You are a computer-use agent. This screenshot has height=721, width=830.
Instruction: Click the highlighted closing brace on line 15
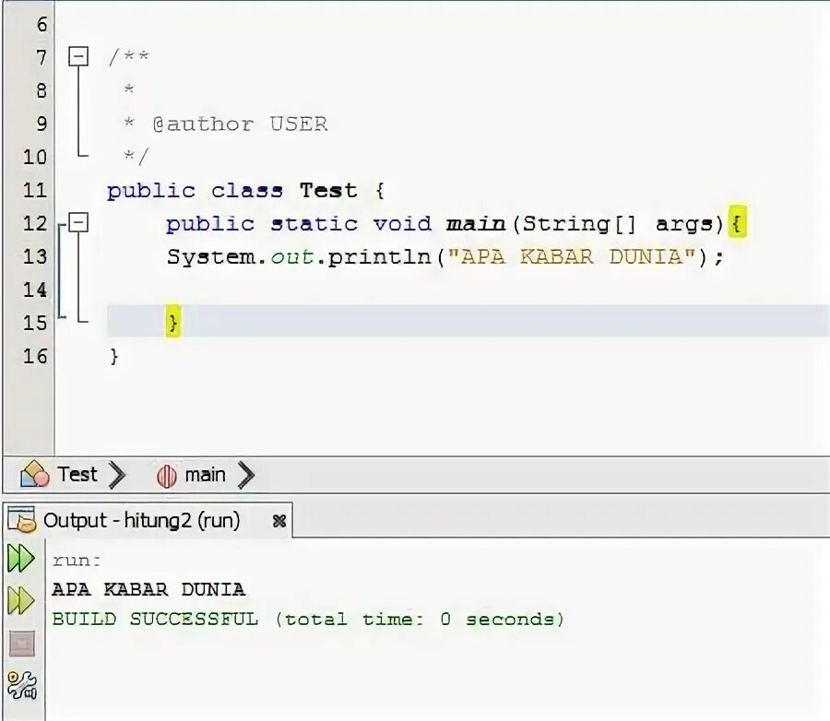(x=172, y=323)
